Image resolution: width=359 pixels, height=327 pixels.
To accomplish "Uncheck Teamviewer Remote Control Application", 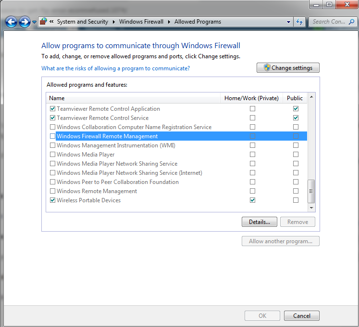I will tap(53, 108).
